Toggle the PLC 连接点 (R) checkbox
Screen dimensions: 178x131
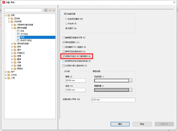pos(64,47)
